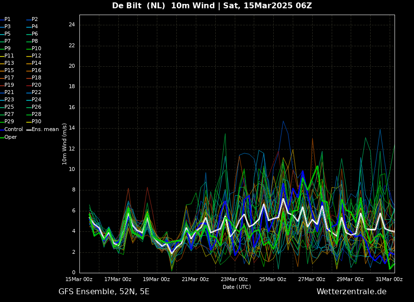Click the 21Mar 00z date tick label
This screenshot has width=414, height=302.
point(195,280)
